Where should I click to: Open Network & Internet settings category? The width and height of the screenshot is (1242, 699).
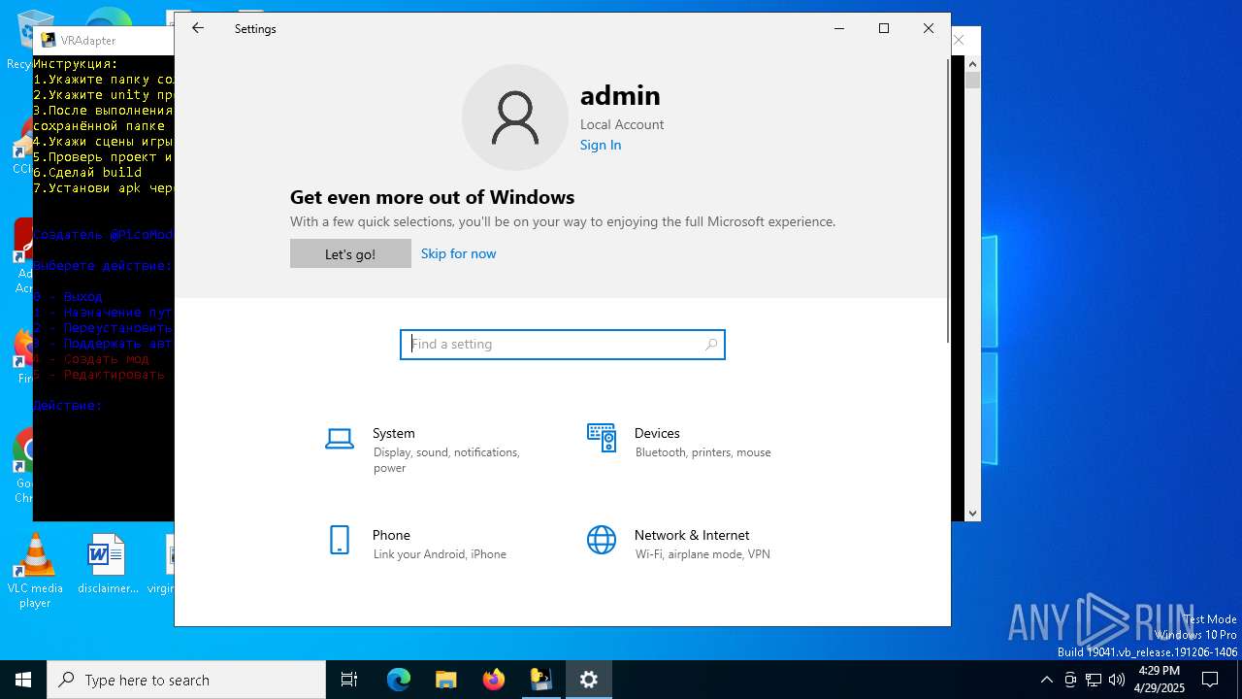(694, 545)
